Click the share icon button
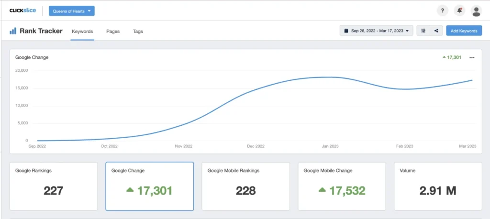The width and height of the screenshot is (490, 219). coord(436,31)
